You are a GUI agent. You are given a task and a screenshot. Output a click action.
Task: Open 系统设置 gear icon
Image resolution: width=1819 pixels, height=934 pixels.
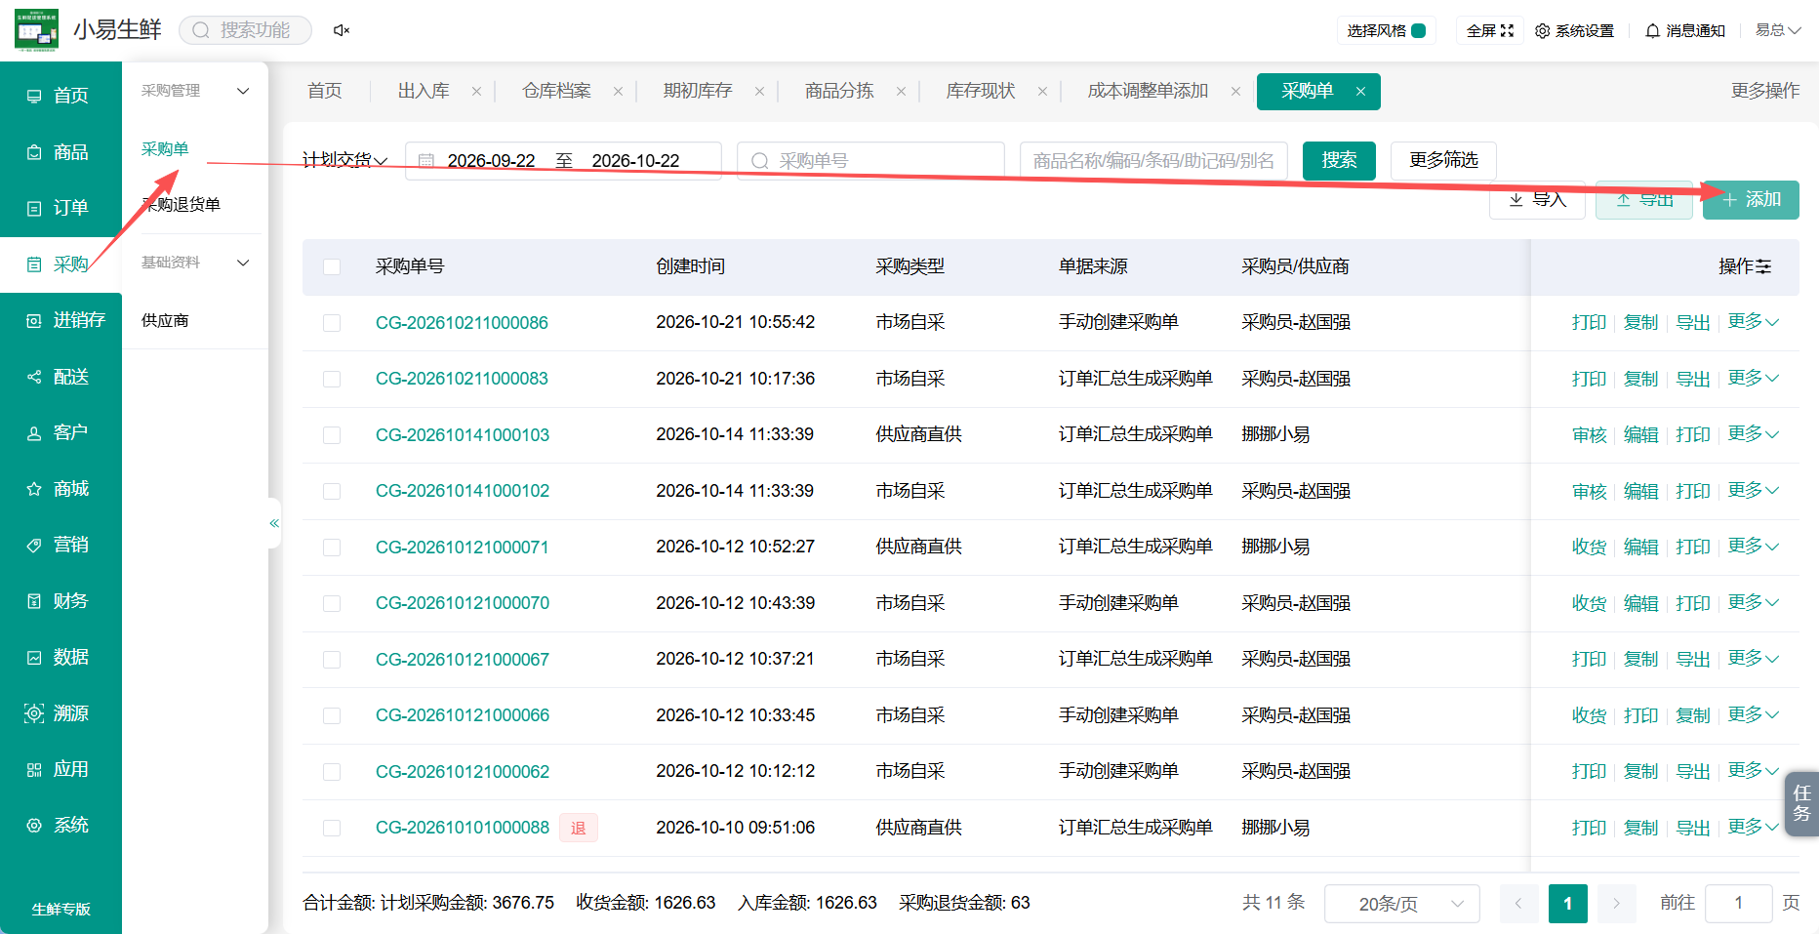pos(1574,30)
